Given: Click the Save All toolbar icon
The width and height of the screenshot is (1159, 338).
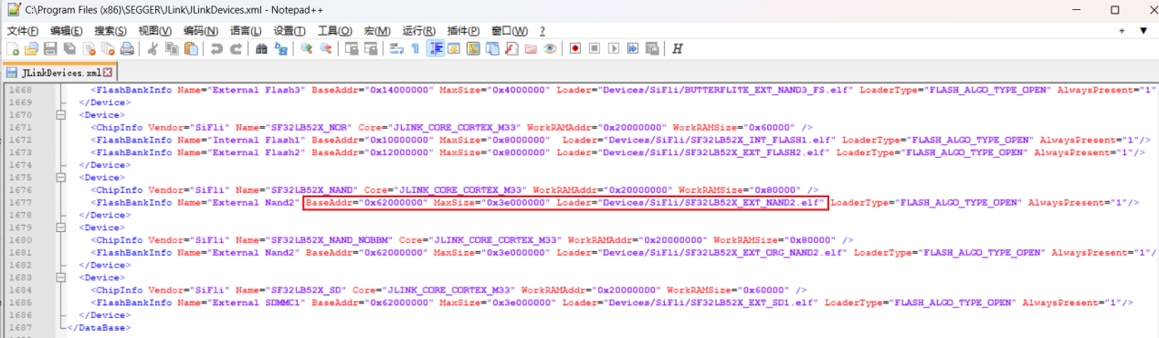Looking at the screenshot, I should coord(69,48).
